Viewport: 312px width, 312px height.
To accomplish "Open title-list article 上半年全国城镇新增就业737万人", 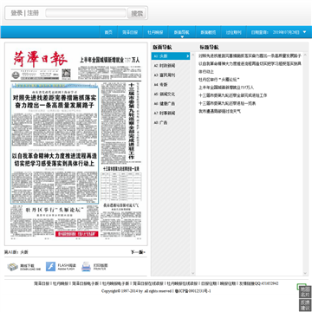I will coord(226,88).
